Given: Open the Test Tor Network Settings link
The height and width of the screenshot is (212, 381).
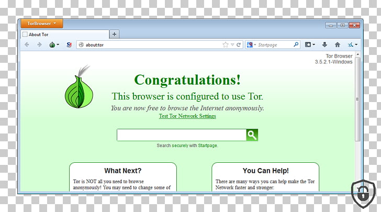Looking at the screenshot, I should pos(187,116).
